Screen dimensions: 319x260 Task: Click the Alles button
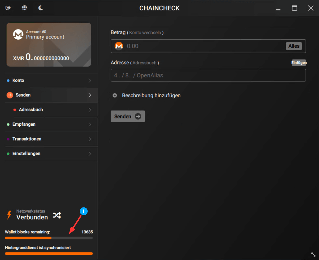[x=294, y=46]
